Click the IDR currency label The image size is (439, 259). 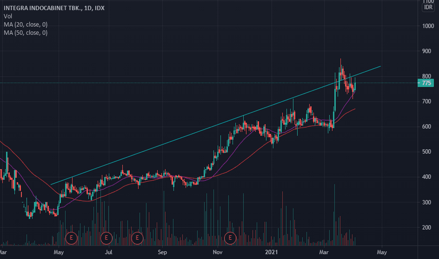(428, 7)
